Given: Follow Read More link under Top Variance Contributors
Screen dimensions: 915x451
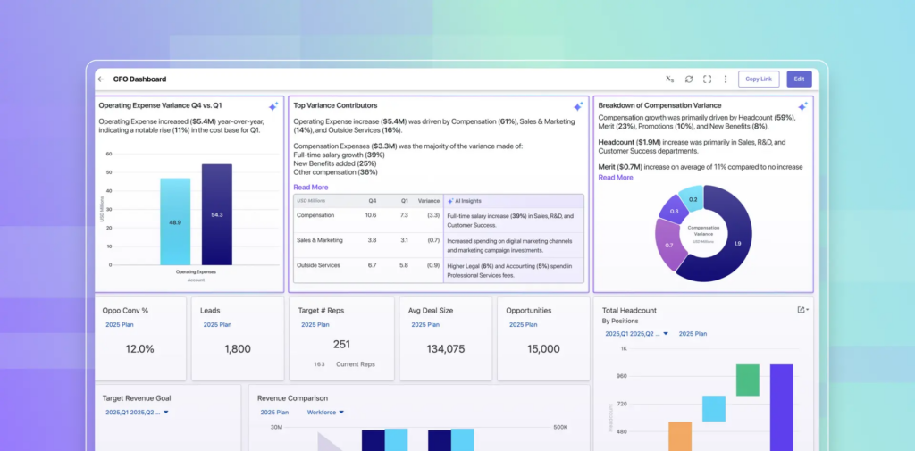Looking at the screenshot, I should click(311, 188).
